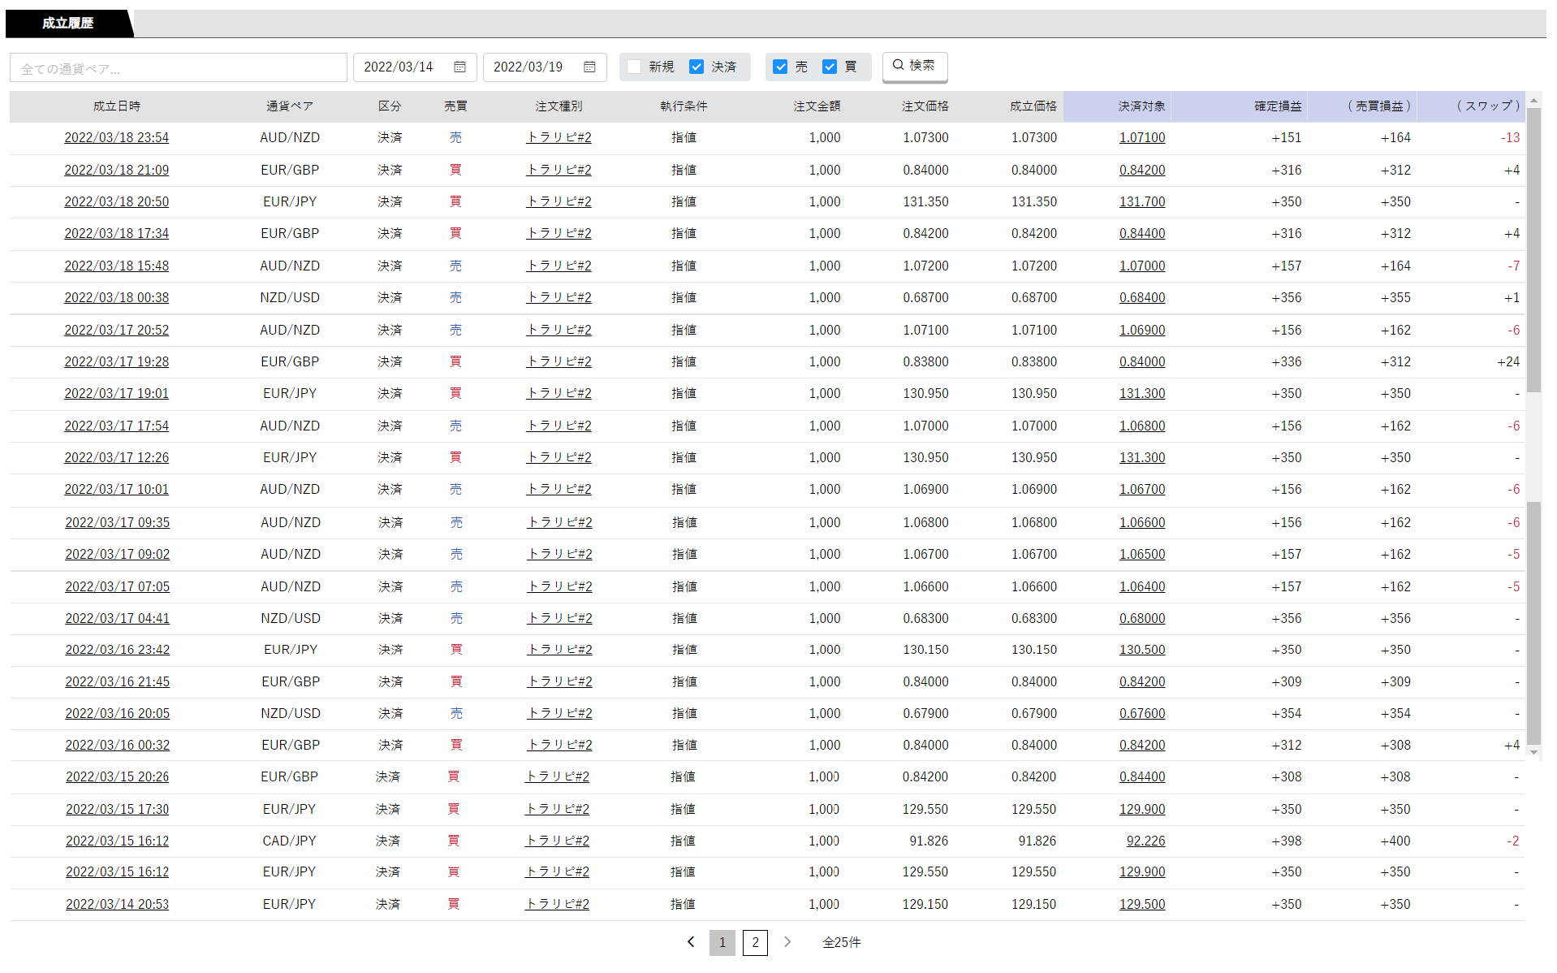Click the 決済対象 column header
Image resolution: width=1557 pixels, height=973 pixels.
coord(1141,106)
